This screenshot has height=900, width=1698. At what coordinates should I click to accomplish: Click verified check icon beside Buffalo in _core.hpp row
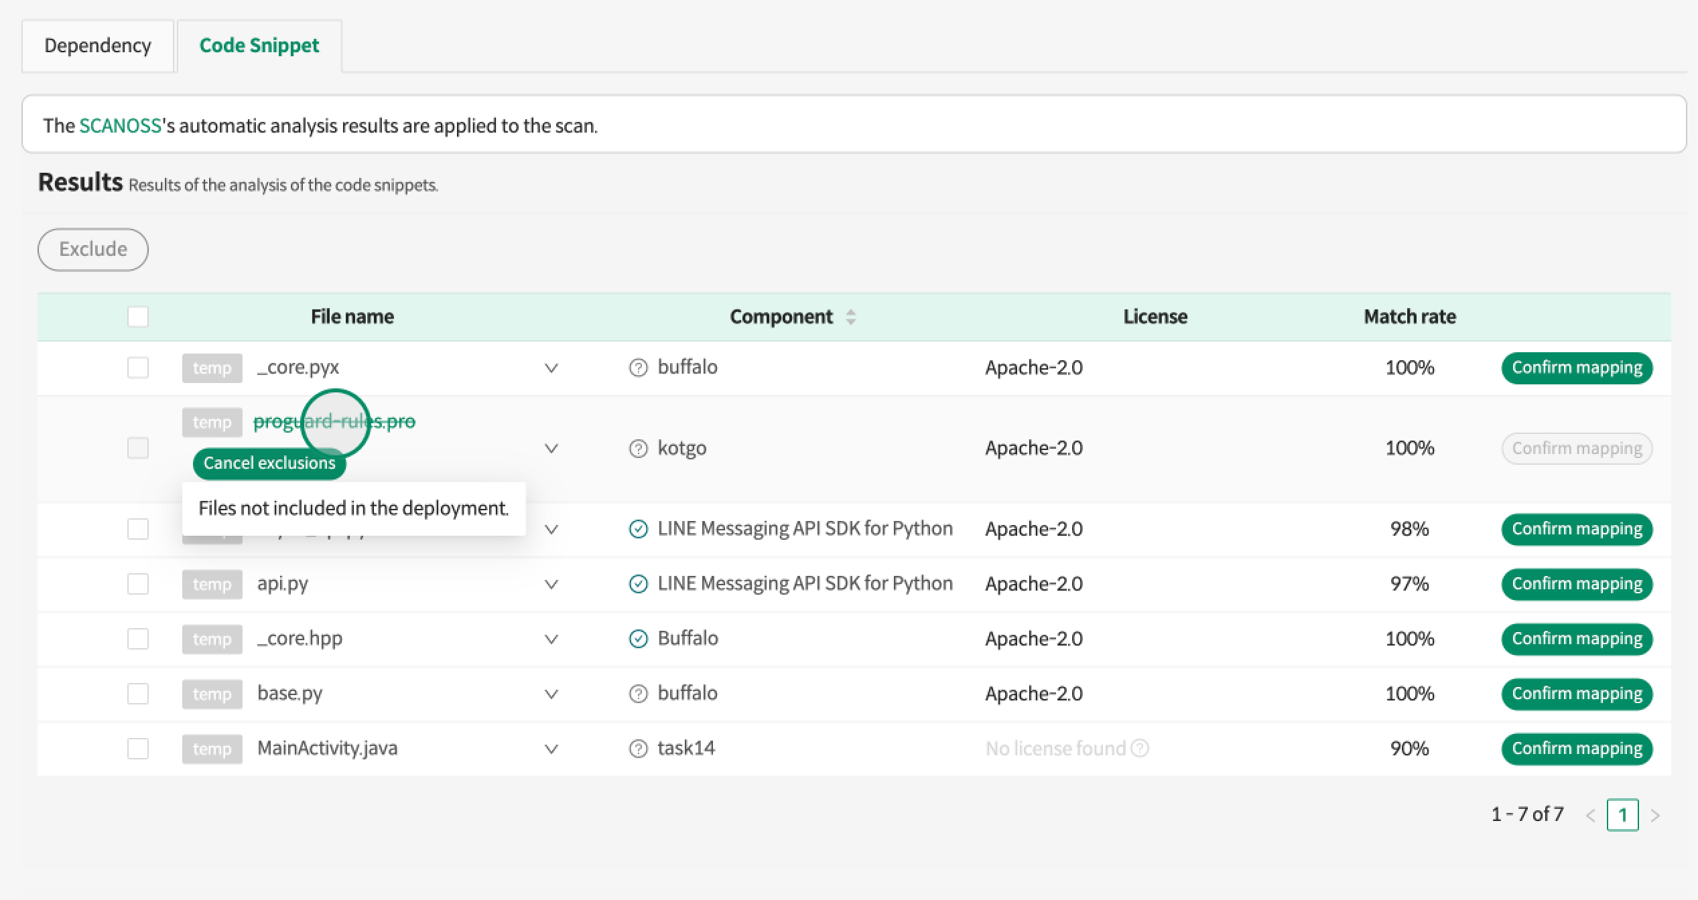pos(639,639)
